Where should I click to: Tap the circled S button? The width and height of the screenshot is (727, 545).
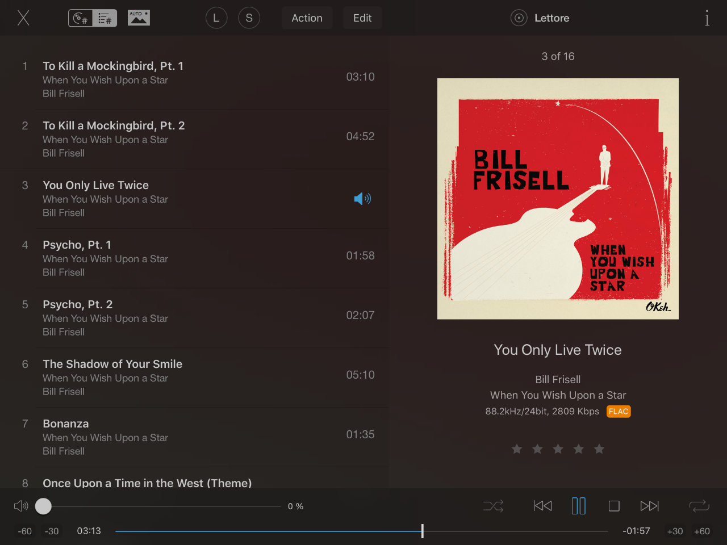point(249,18)
